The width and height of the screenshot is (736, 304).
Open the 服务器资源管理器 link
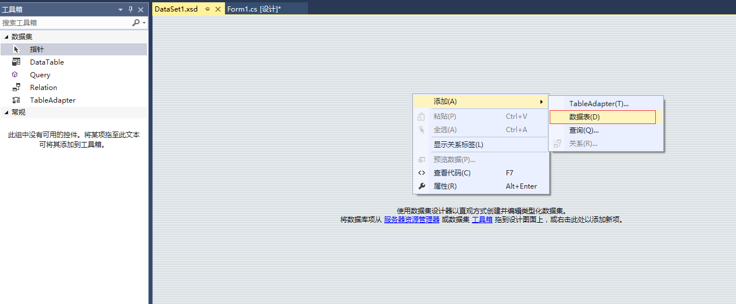412,219
